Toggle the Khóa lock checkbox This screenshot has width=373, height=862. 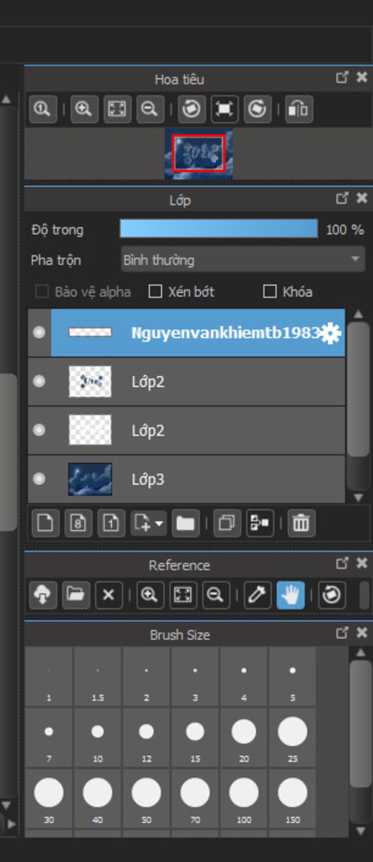click(x=270, y=291)
